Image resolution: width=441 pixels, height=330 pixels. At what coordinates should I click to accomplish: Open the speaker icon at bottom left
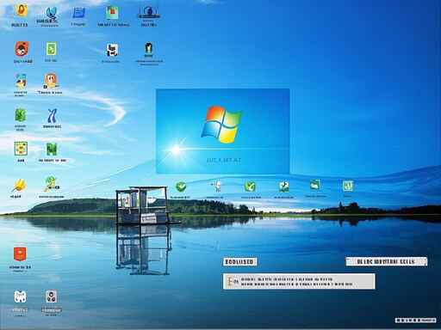point(51,297)
